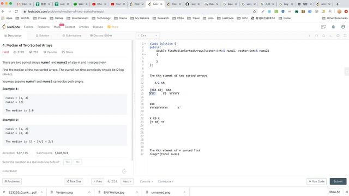349x196 pixels.
Task: Open the user profile avatar
Action: coord(343,27)
